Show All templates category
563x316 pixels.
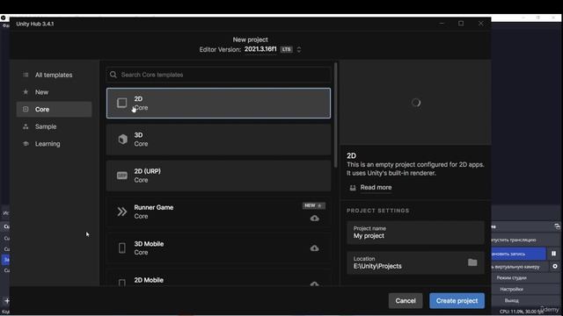pyautogui.click(x=54, y=75)
